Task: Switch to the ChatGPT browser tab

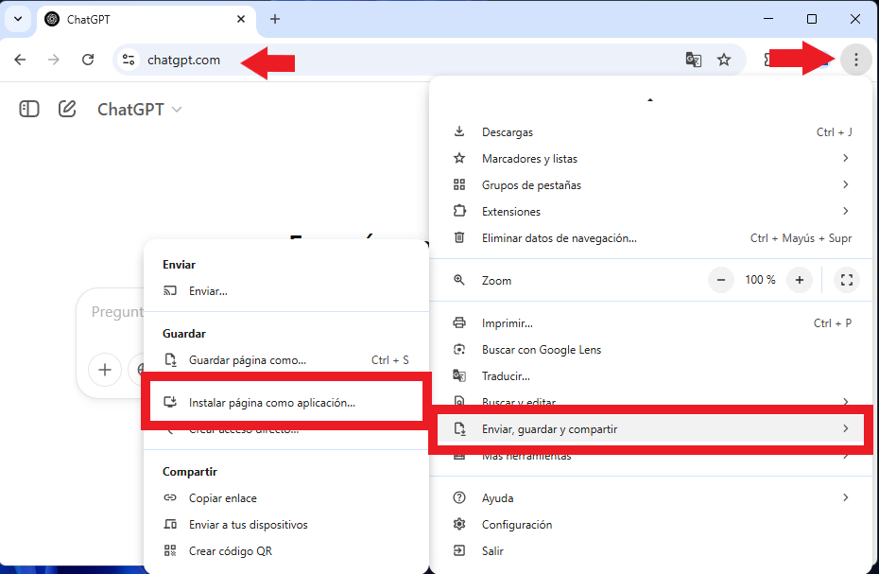Action: click(x=146, y=20)
